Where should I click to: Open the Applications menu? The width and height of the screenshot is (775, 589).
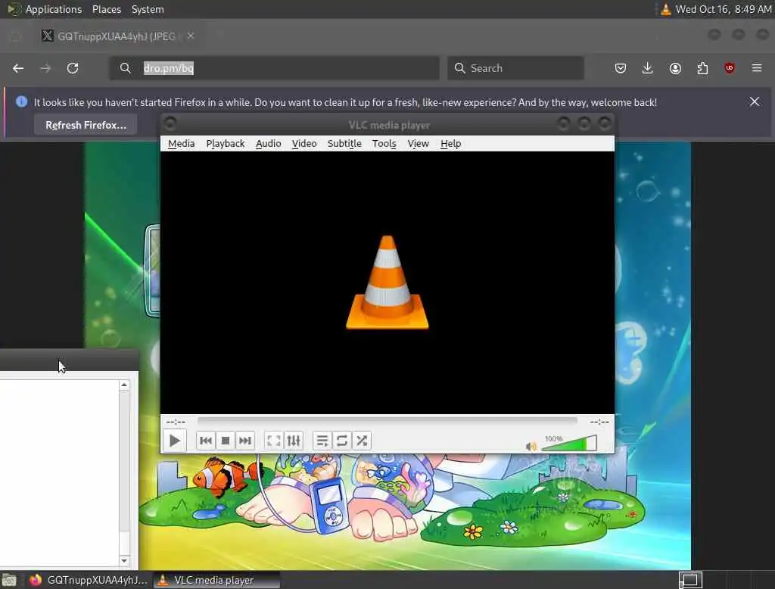(x=54, y=9)
